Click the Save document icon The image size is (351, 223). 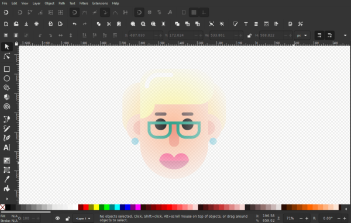click(26, 24)
